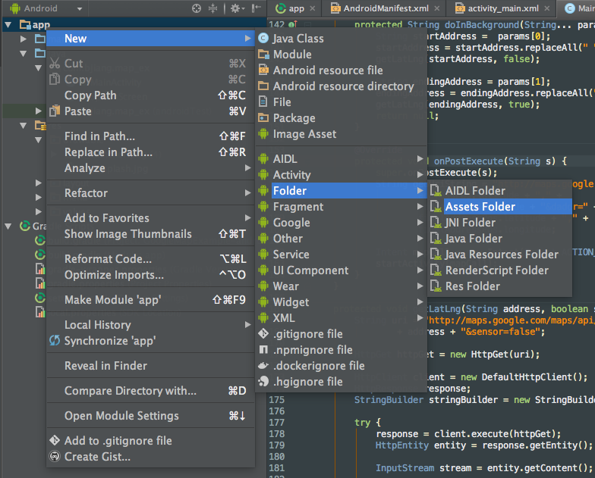Viewport: 595px width, 478px height.
Task: Select Open Module Settings
Action: 150,416
